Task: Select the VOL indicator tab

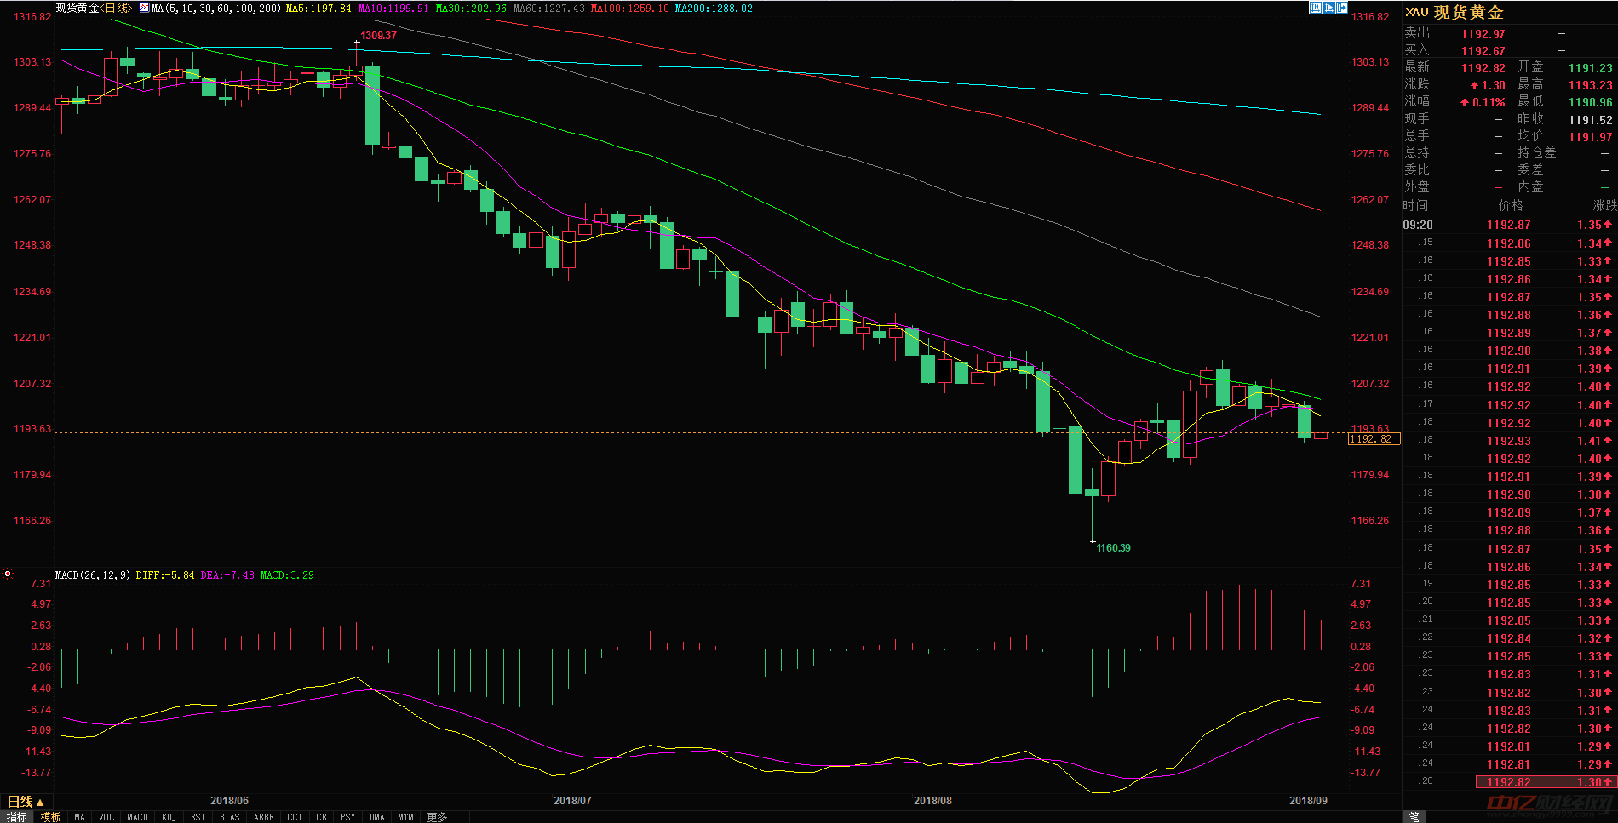Action: point(106,817)
